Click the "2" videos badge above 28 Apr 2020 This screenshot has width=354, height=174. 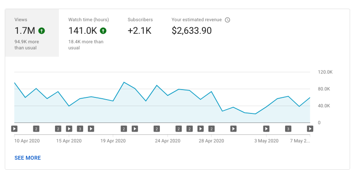(x=211, y=129)
